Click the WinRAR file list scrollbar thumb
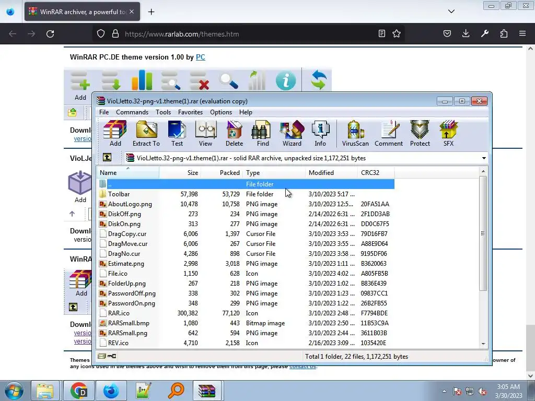Viewport: 535px width, 401px height. point(483,233)
